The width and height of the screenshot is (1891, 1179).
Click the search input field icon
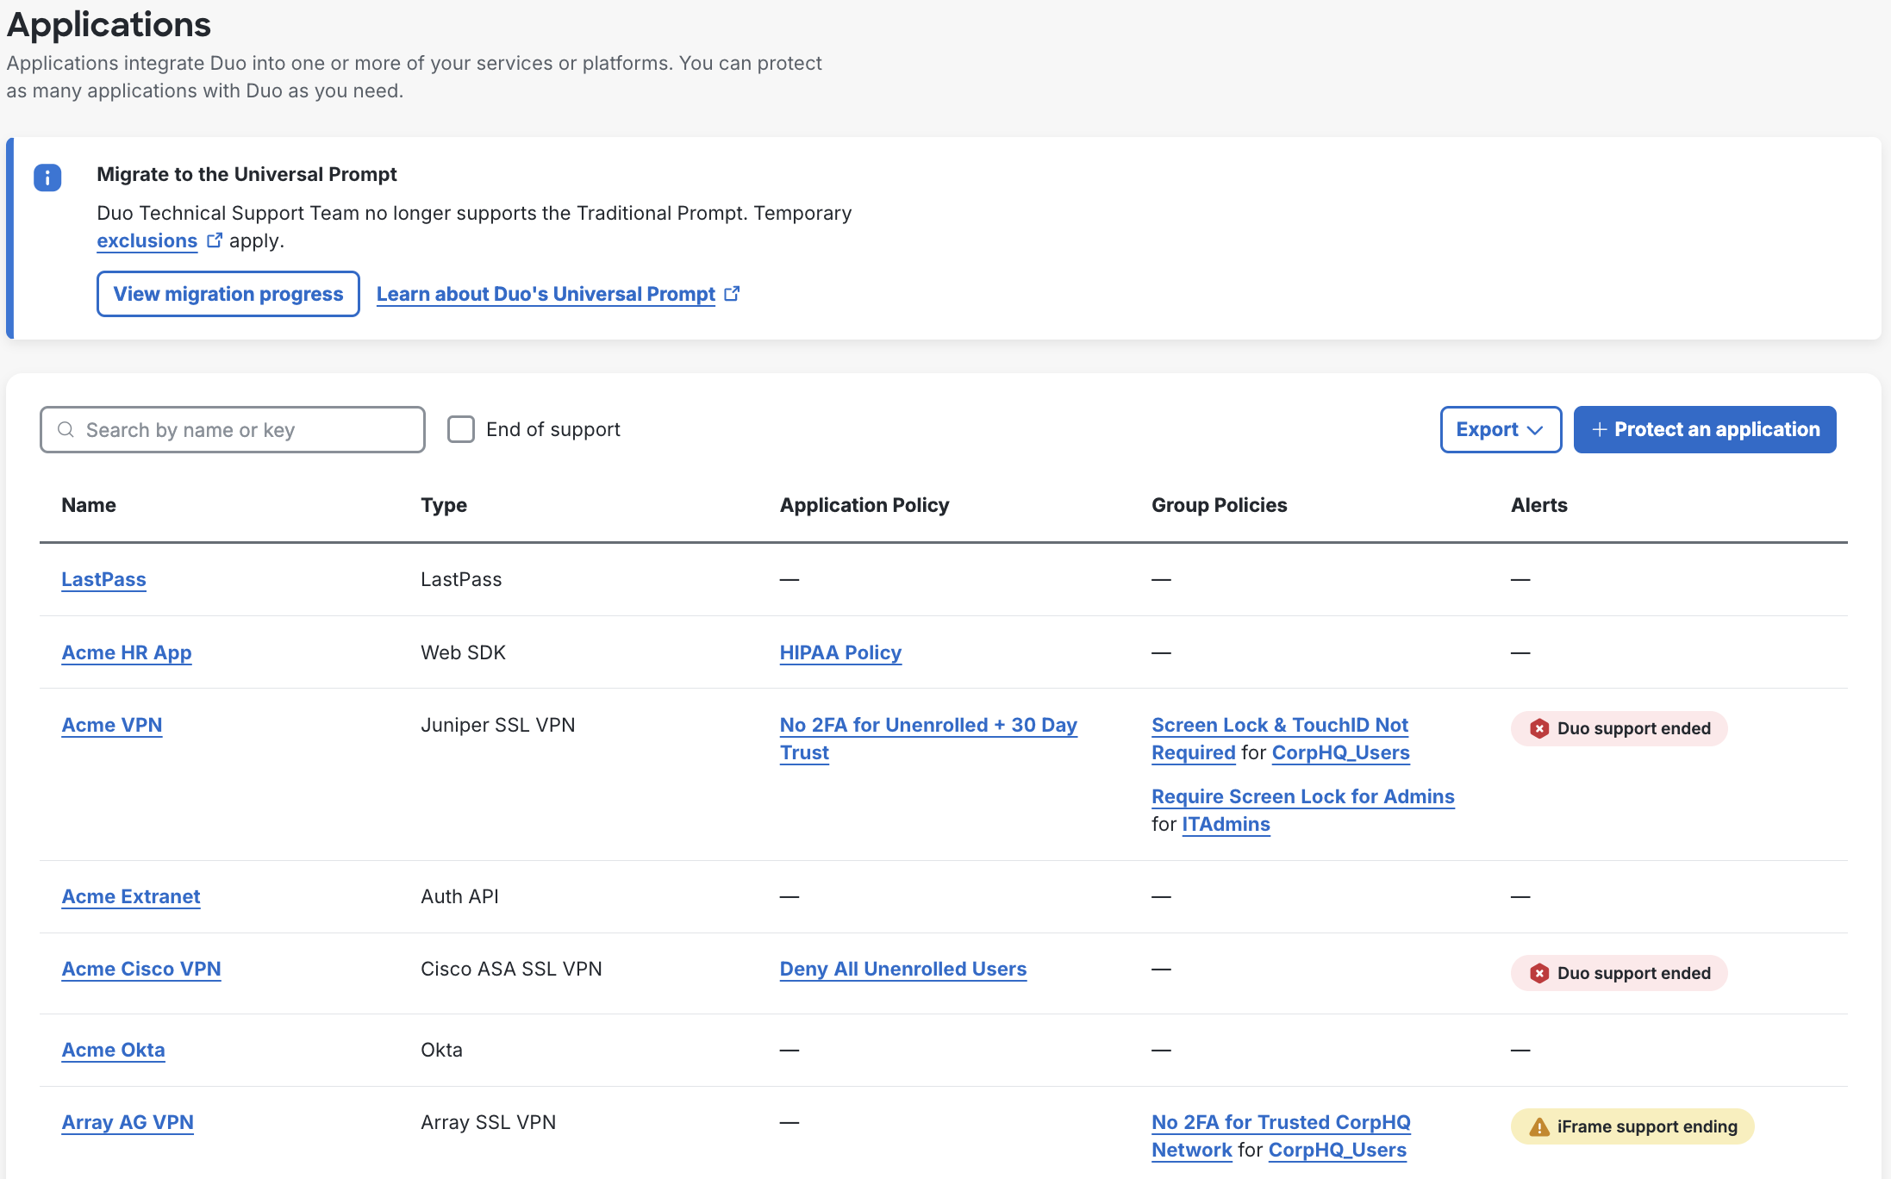pos(66,429)
